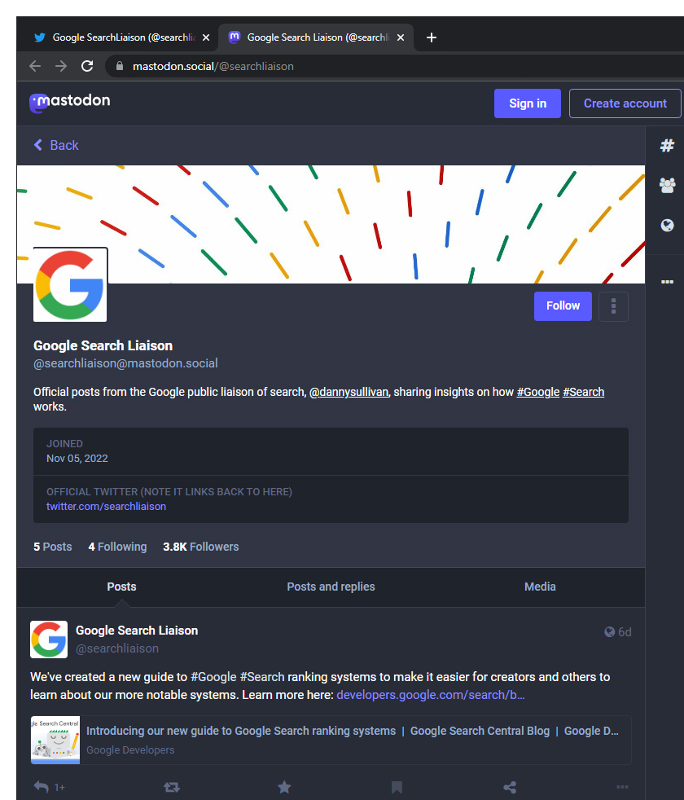Image resolution: width=684 pixels, height=800 pixels.
Task: Click the padlock site info icon
Action: [120, 66]
